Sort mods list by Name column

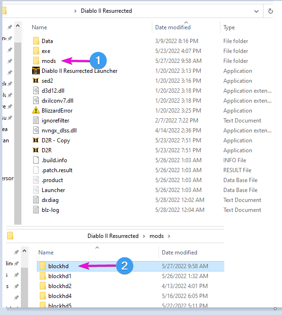(46, 253)
